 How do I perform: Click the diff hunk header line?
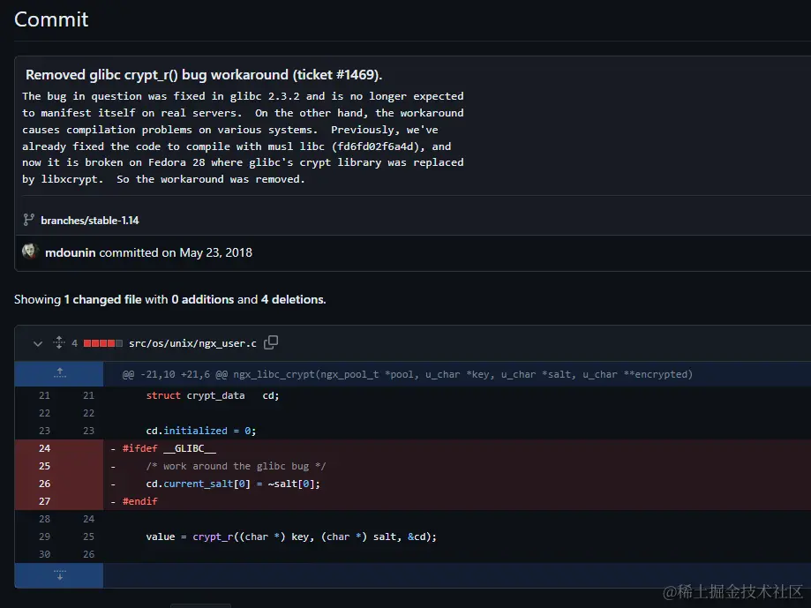(407, 374)
